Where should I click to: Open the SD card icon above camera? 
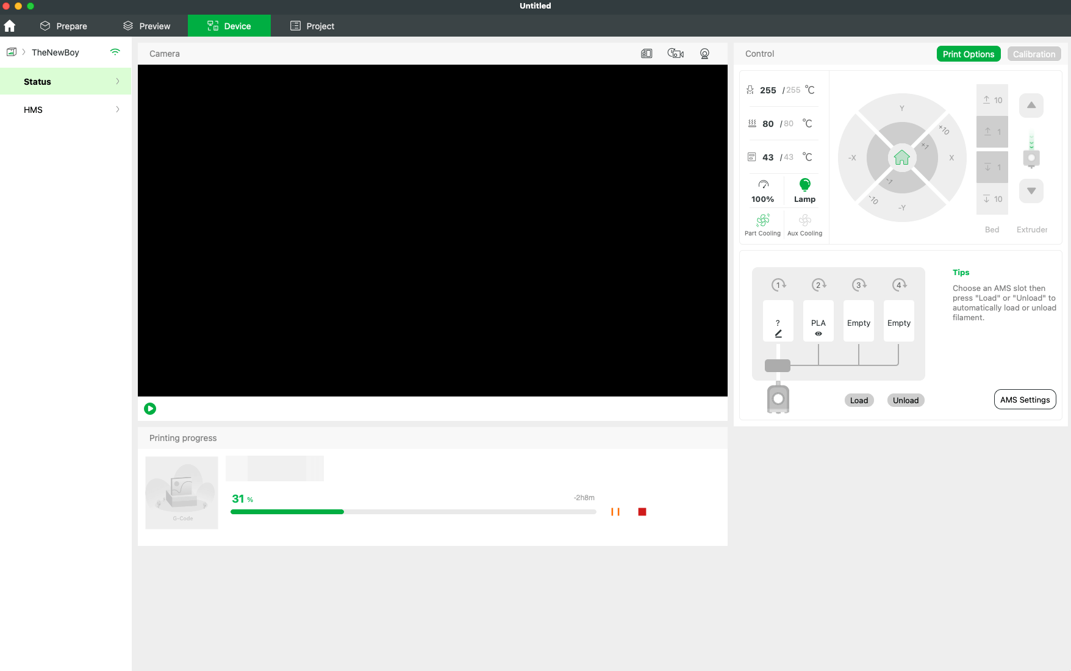click(x=647, y=54)
